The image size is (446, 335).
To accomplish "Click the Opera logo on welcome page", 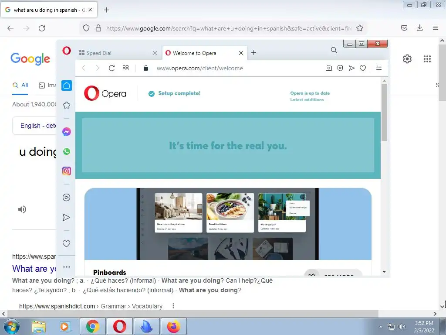I will (105, 93).
